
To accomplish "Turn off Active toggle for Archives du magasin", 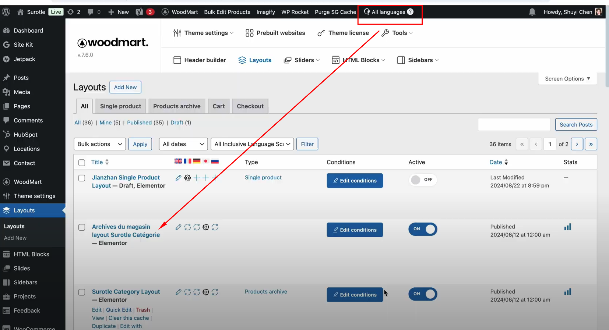I will (x=423, y=229).
